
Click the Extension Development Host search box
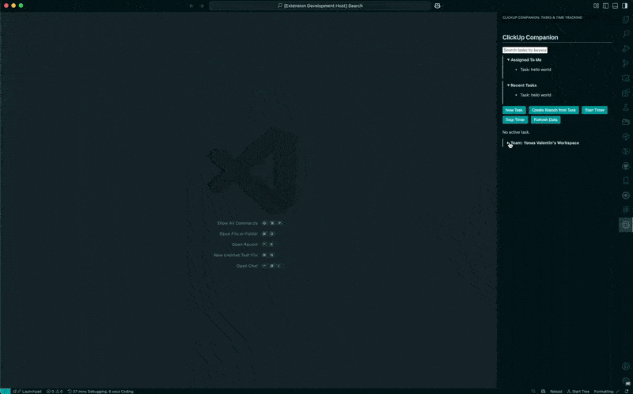point(320,6)
